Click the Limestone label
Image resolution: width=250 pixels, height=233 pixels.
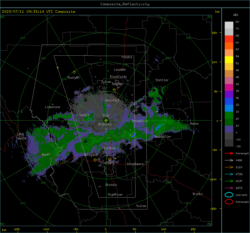coord(52,107)
